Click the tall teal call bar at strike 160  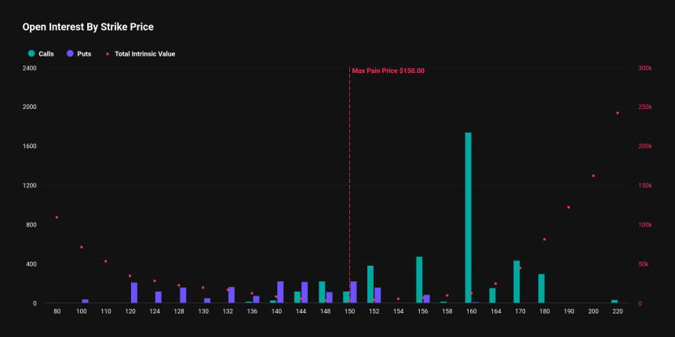click(x=469, y=218)
